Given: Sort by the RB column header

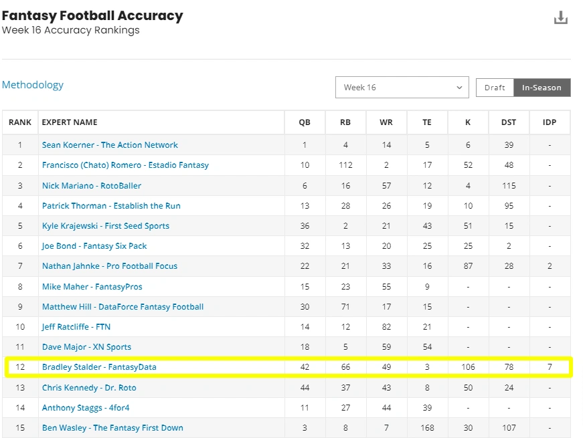Looking at the screenshot, I should click(345, 122).
